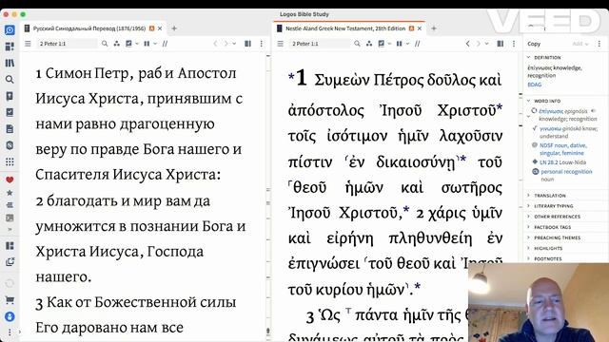Open visual filters icon in Nestle-Aland pane
Image resolution: width=609 pixels, height=342 pixels.
tap(381, 44)
